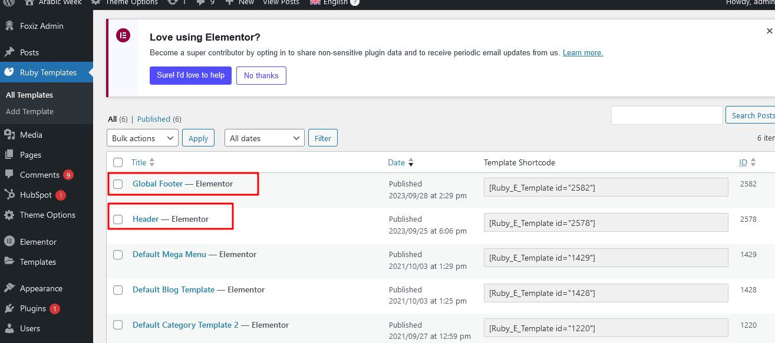Open the All dates dropdown
The height and width of the screenshot is (343, 775).
pyautogui.click(x=265, y=138)
